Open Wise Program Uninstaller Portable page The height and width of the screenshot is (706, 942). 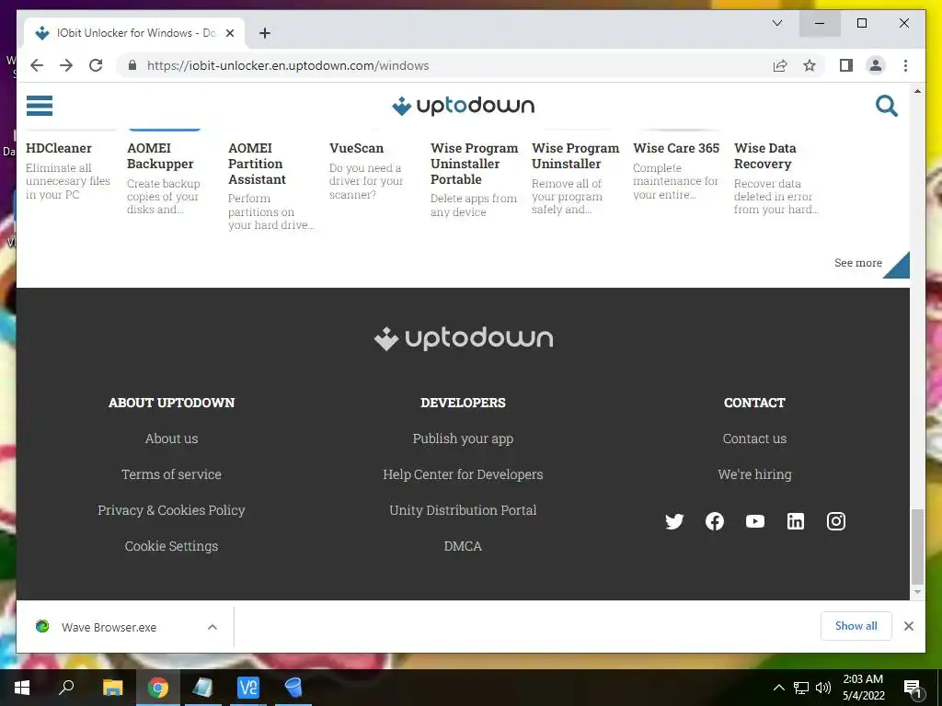tap(474, 164)
